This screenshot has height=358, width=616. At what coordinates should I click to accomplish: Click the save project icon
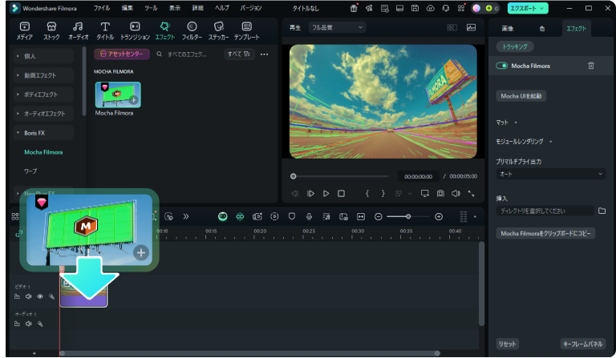[x=415, y=8]
